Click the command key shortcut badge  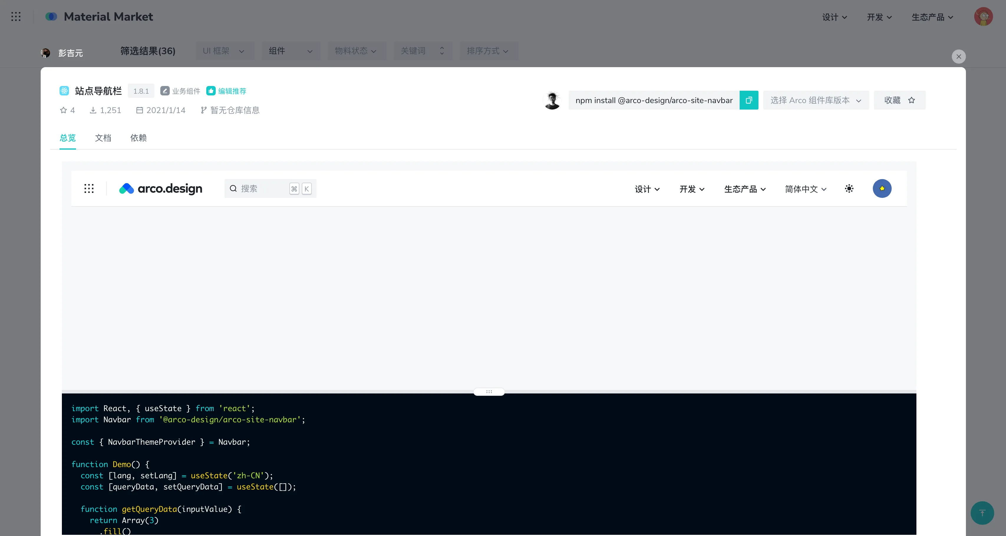294,189
